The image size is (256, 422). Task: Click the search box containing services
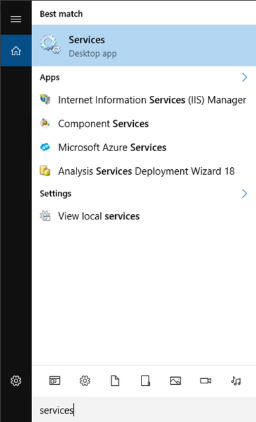point(144,410)
